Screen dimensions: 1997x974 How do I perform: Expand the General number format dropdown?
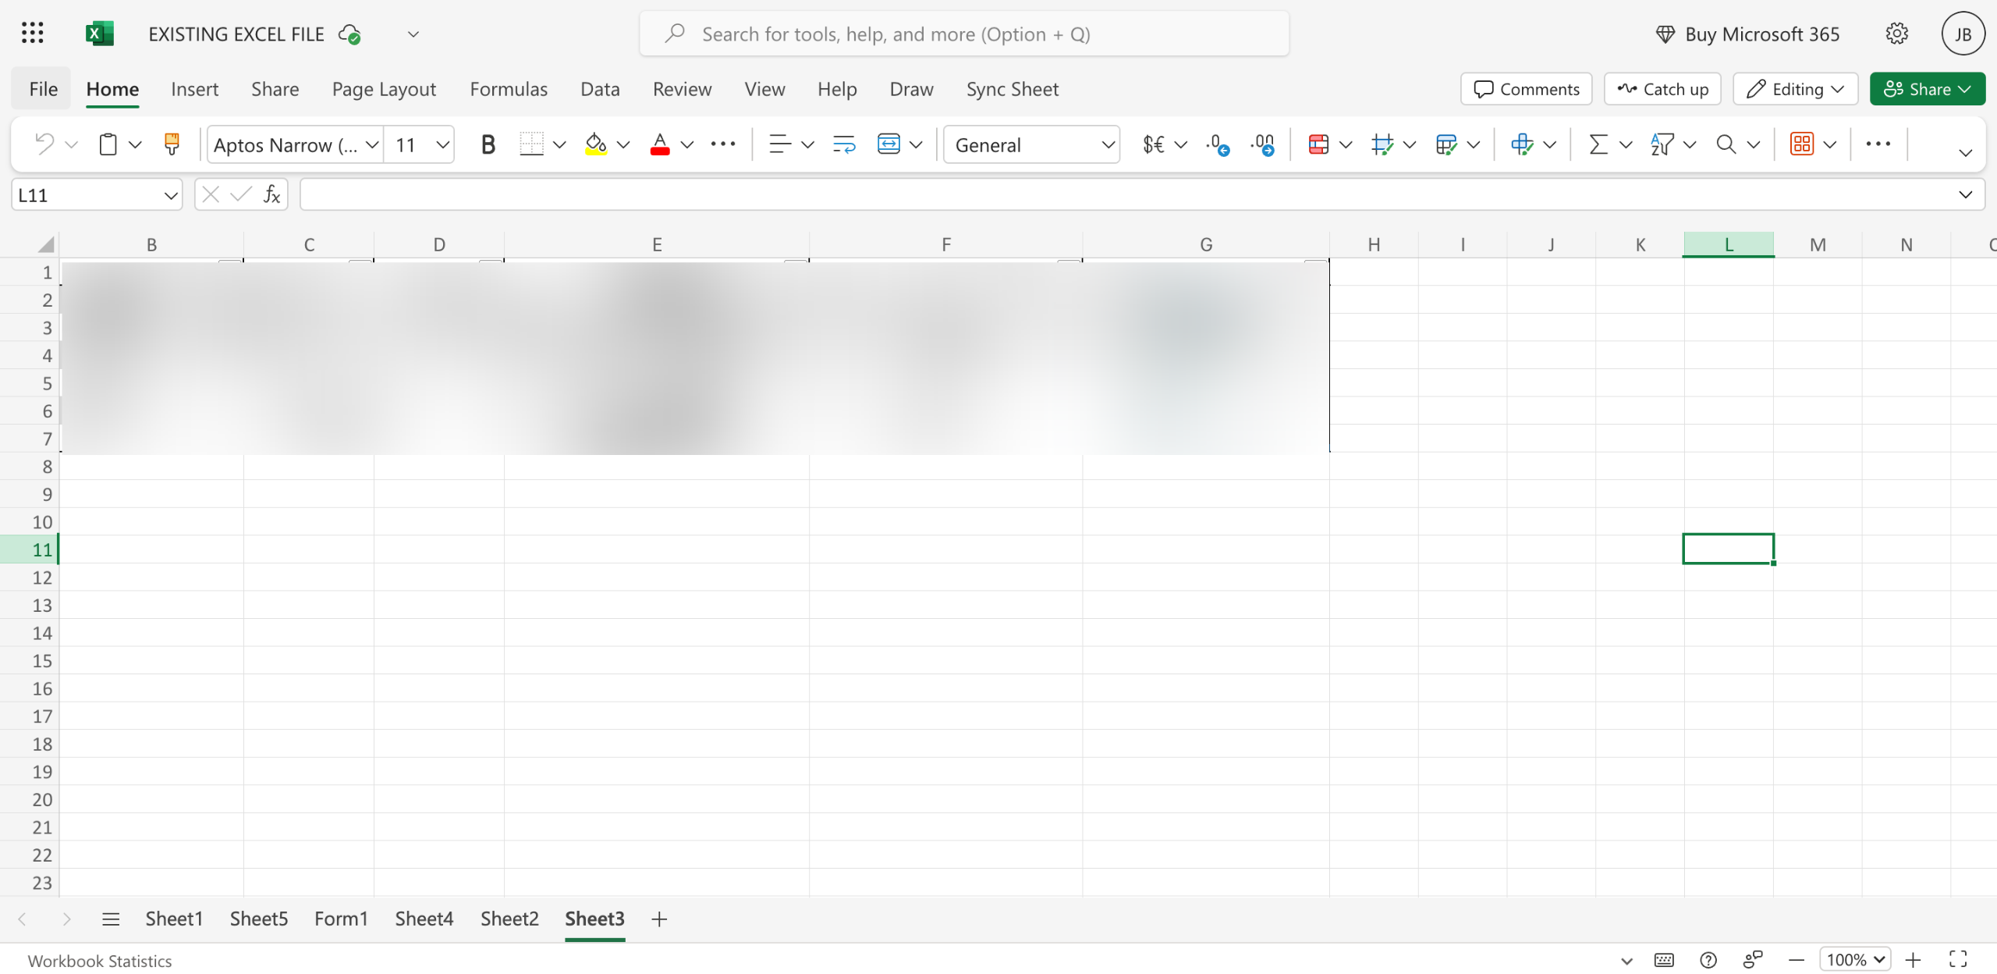pyautogui.click(x=1107, y=144)
